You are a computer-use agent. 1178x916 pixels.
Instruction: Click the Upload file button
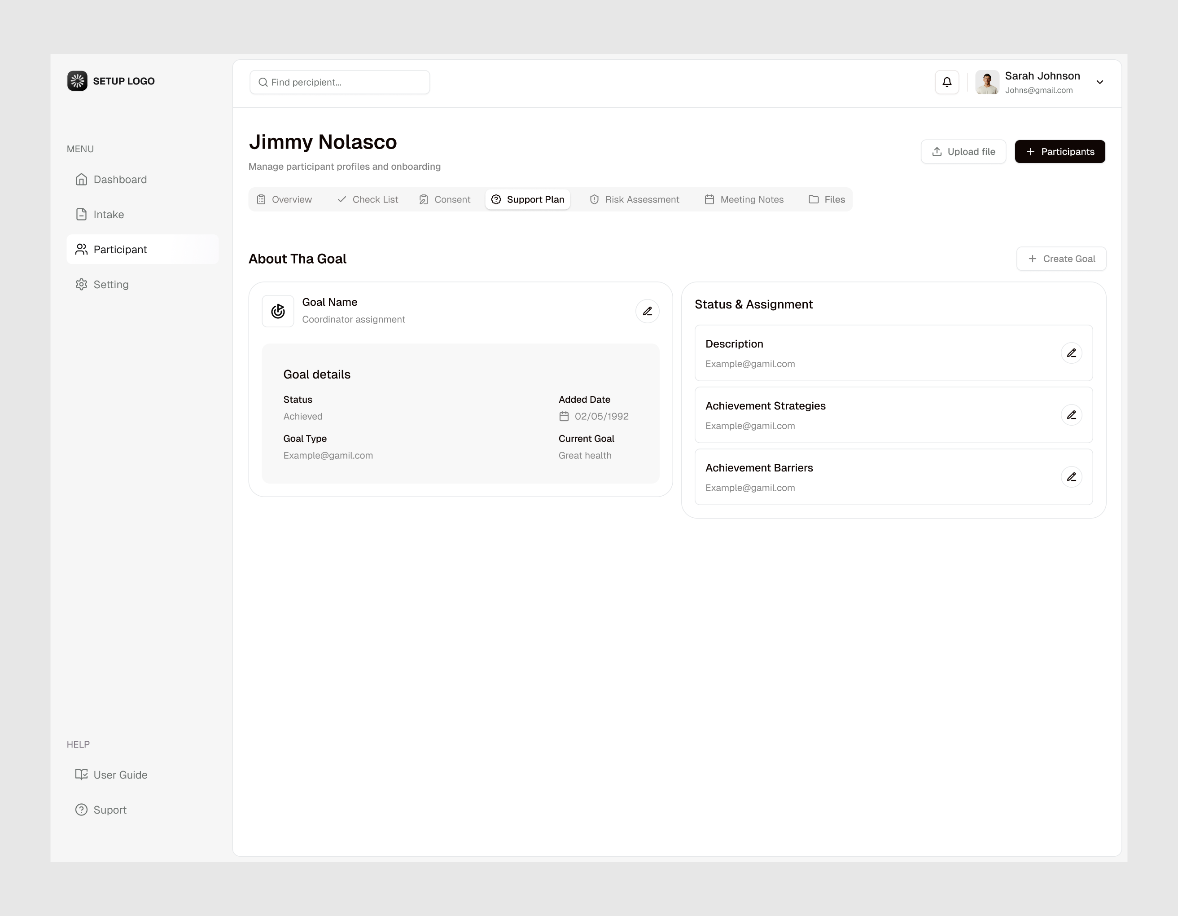click(963, 152)
